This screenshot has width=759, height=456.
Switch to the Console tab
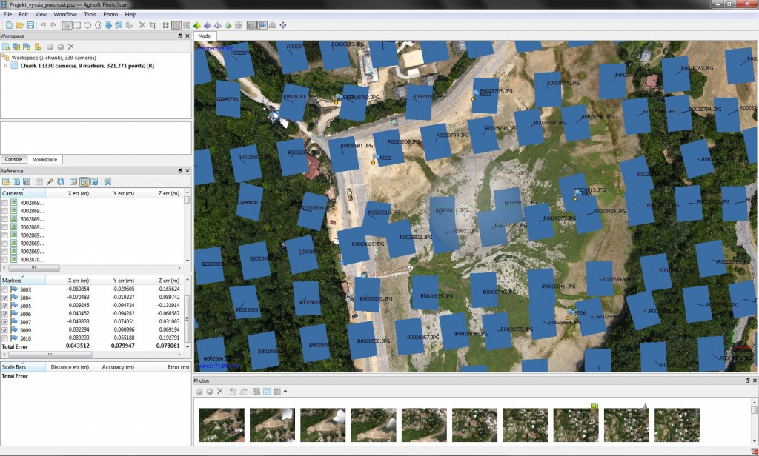13,159
